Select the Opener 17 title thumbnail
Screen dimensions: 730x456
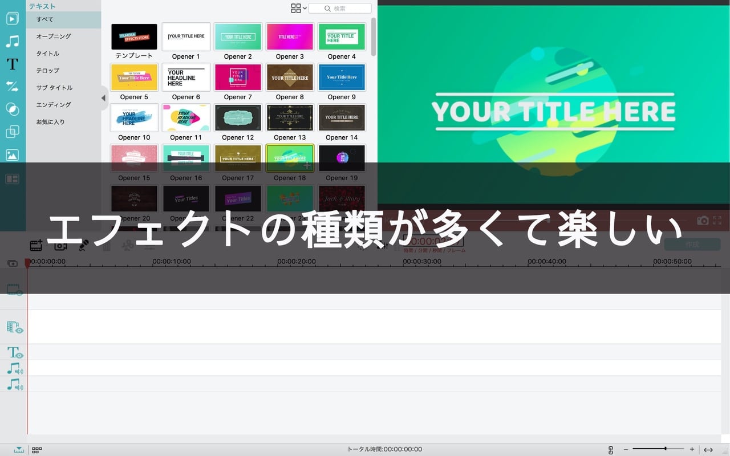(238, 158)
